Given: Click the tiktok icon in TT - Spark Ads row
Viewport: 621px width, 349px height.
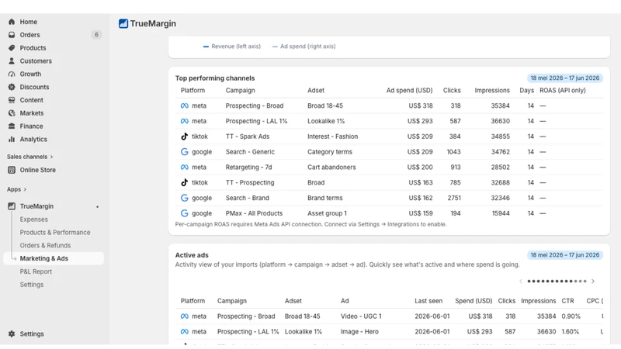Looking at the screenshot, I should point(185,136).
